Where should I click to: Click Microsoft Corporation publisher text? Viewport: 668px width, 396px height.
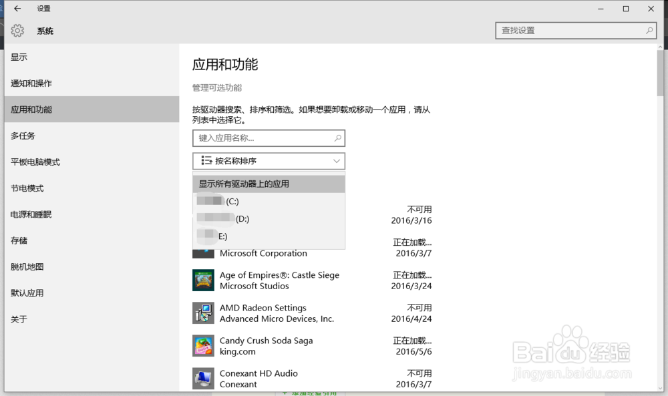(x=263, y=253)
